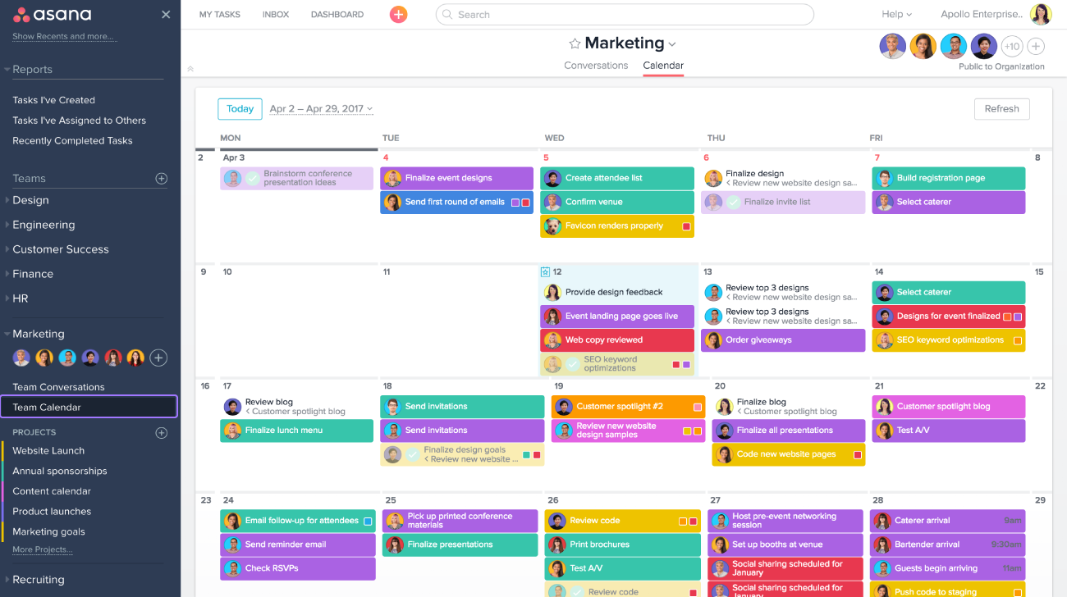Refresh the calendar view
The width and height of the screenshot is (1067, 597).
tap(1001, 108)
